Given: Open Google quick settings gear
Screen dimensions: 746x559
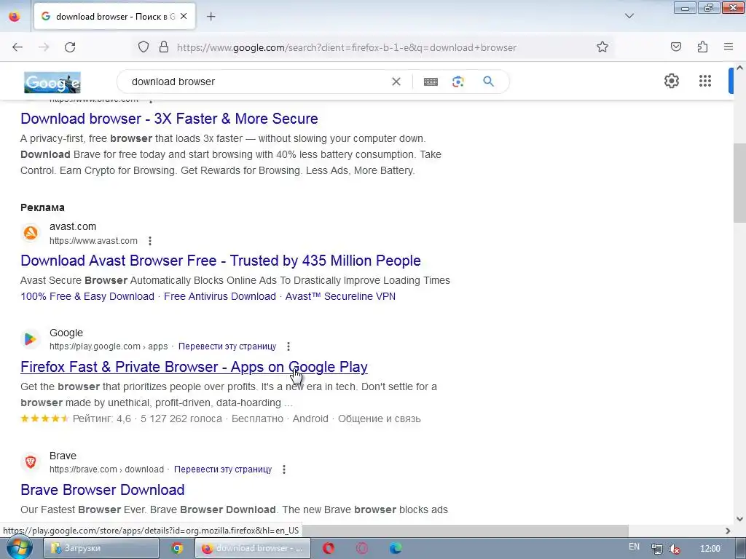Looking at the screenshot, I should click(x=671, y=81).
